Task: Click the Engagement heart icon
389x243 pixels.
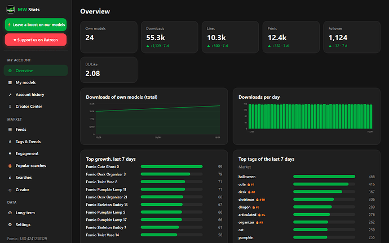Action: coord(10,154)
